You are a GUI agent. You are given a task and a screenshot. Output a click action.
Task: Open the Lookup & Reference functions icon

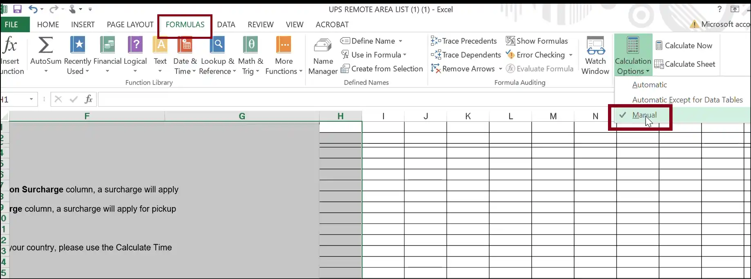point(217,45)
